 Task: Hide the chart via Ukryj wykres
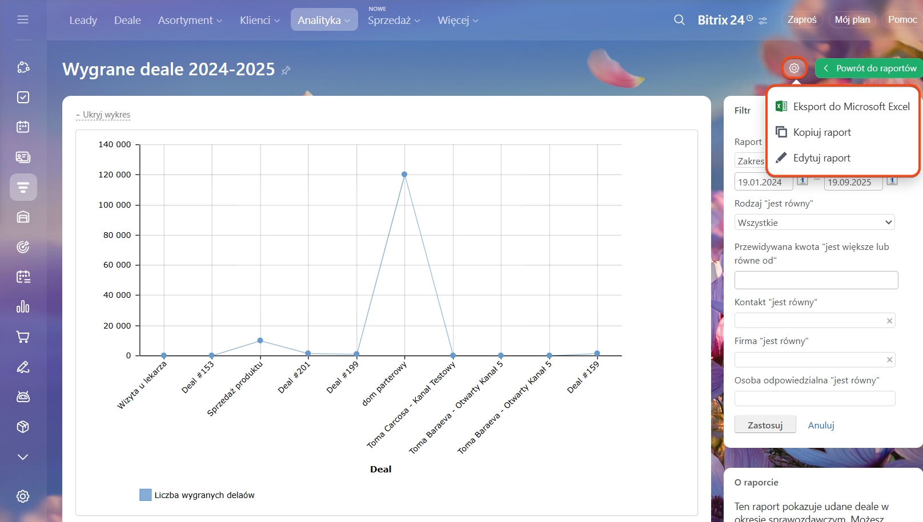(x=106, y=115)
